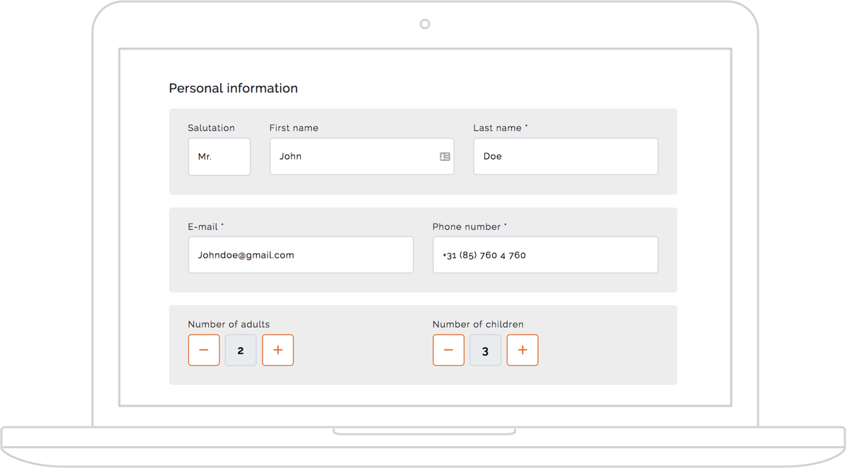Decrease the number of children
Screen dimensions: 847x473
tap(449, 350)
